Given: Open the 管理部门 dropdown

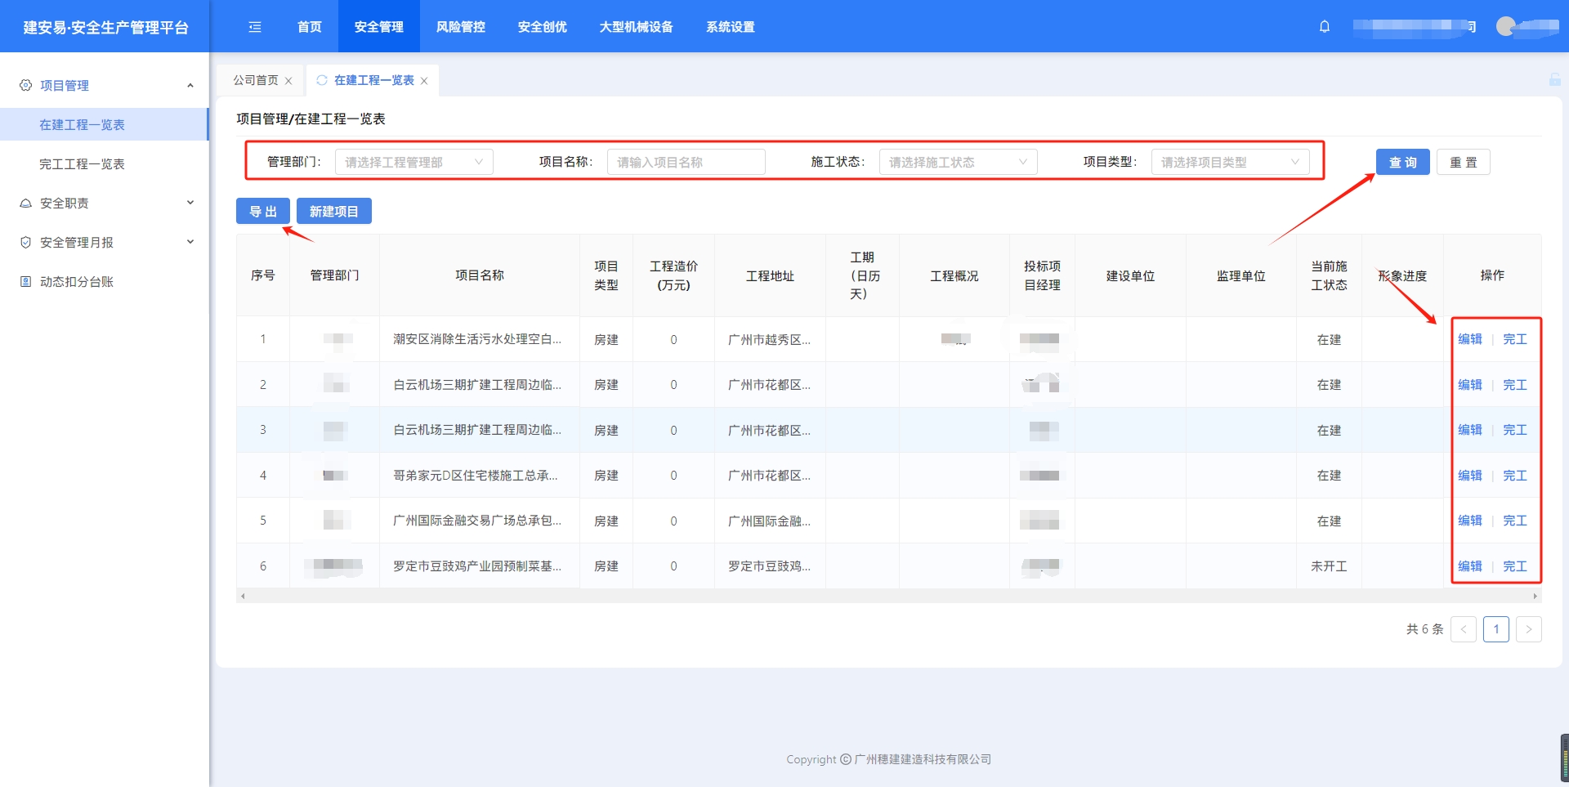Looking at the screenshot, I should 413,162.
